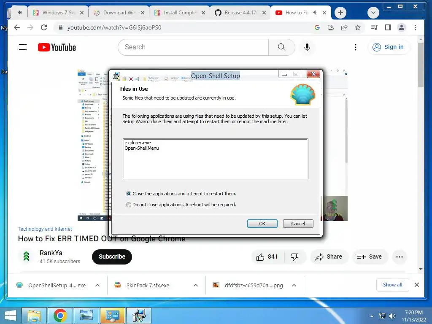The image size is (432, 324).
Task: Expand OpenShellSetup download options chevron
Action: [x=97, y=286]
